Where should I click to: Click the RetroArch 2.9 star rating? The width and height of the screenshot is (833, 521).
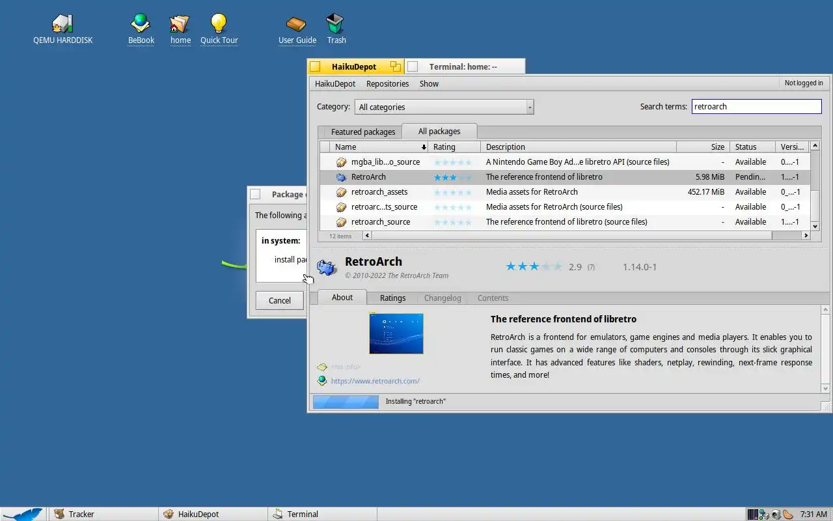(x=534, y=266)
